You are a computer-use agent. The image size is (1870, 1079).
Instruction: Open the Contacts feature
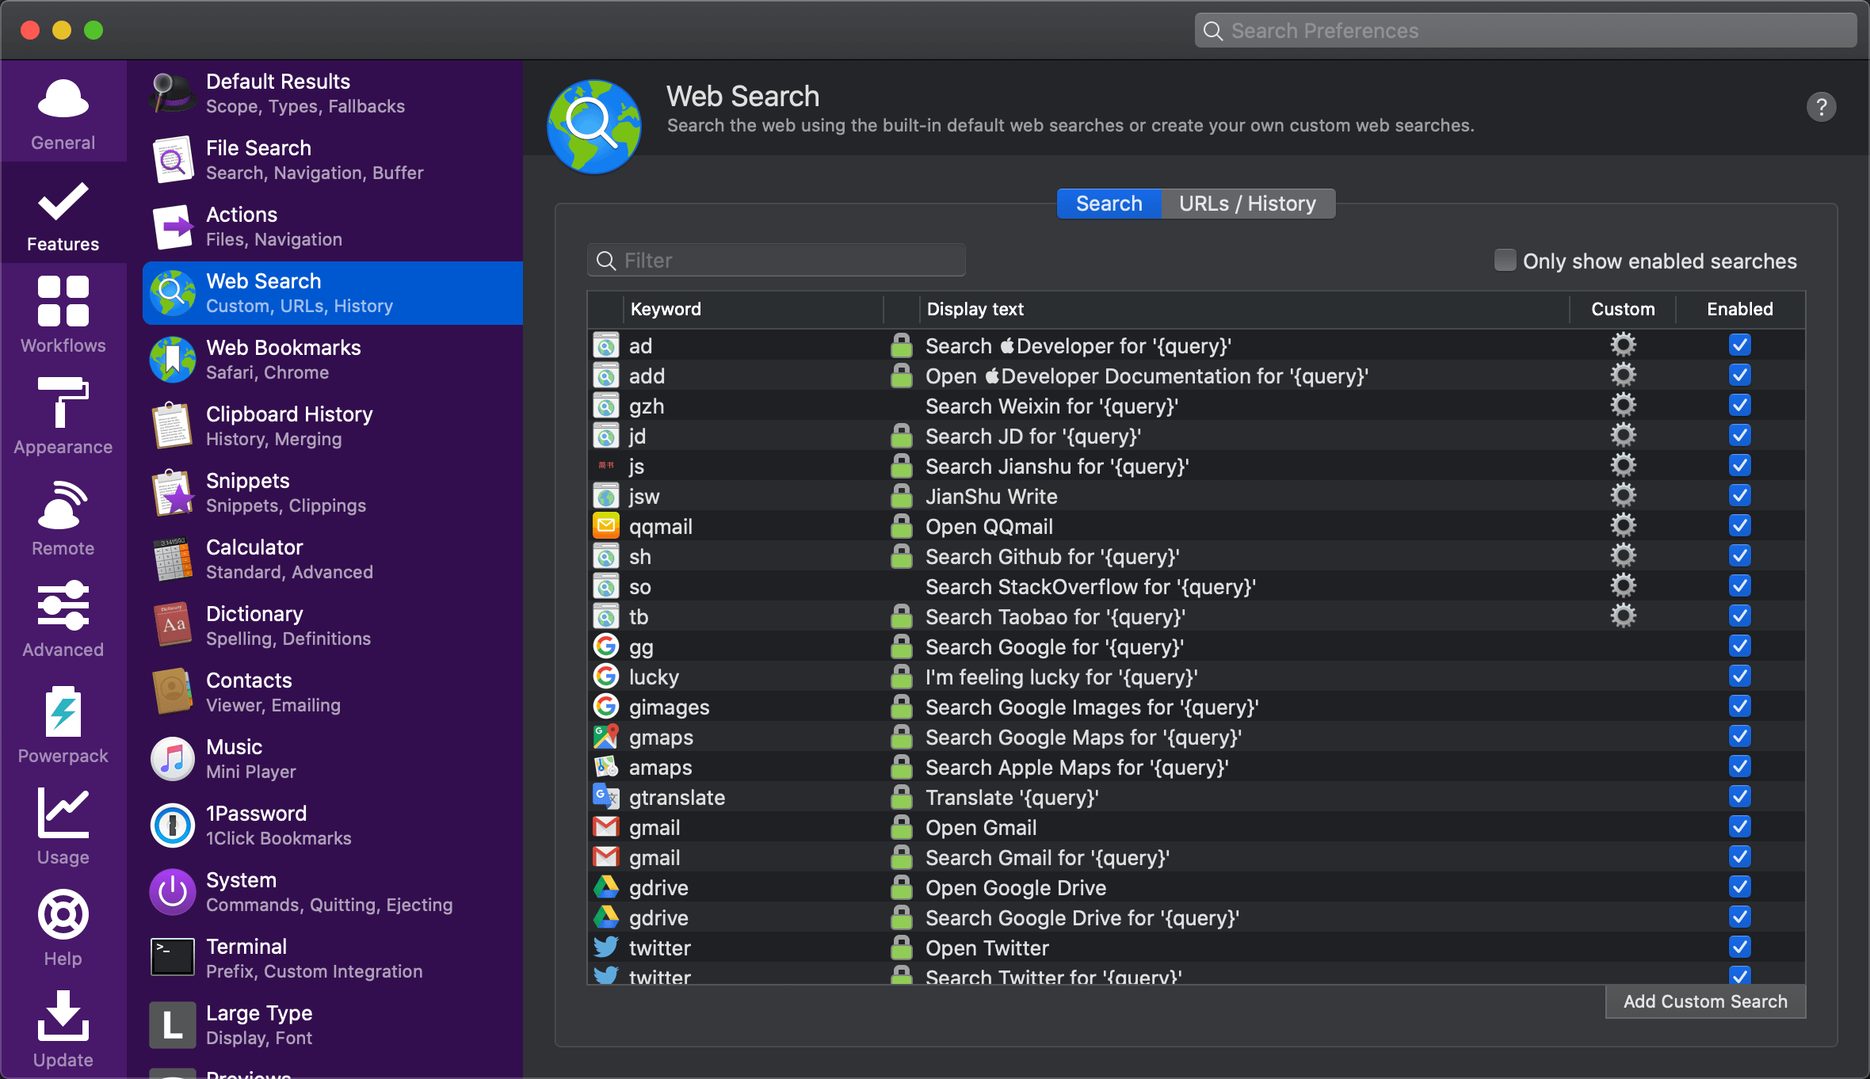click(333, 692)
